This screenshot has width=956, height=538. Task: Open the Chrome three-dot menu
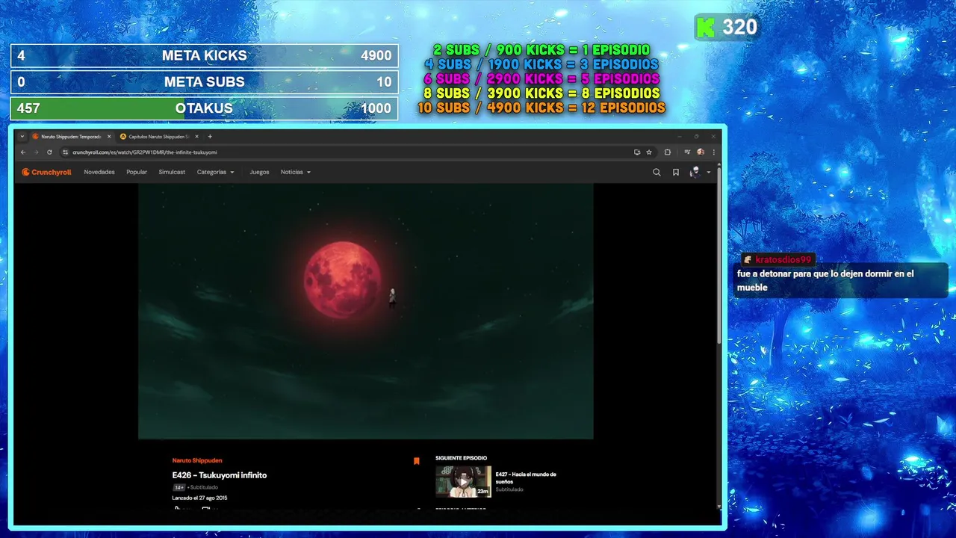click(714, 152)
